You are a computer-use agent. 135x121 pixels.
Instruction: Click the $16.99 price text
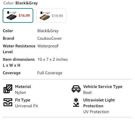click(x=24, y=15)
